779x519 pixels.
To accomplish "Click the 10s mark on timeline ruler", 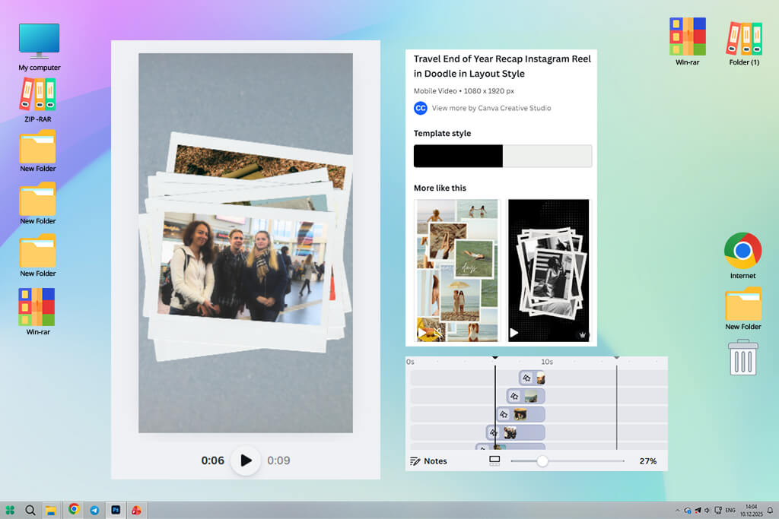I will (547, 362).
